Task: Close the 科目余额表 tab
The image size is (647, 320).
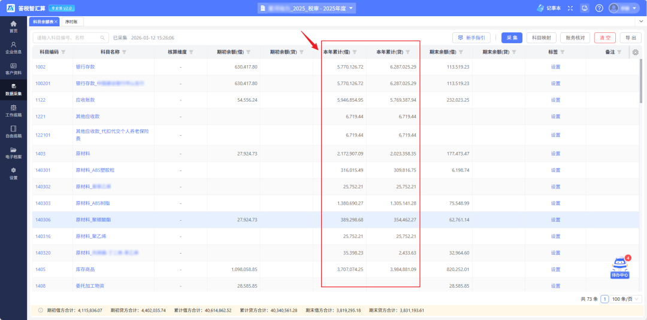Action: point(56,22)
